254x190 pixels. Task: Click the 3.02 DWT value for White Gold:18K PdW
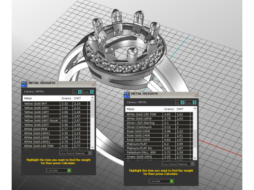coord(180,114)
